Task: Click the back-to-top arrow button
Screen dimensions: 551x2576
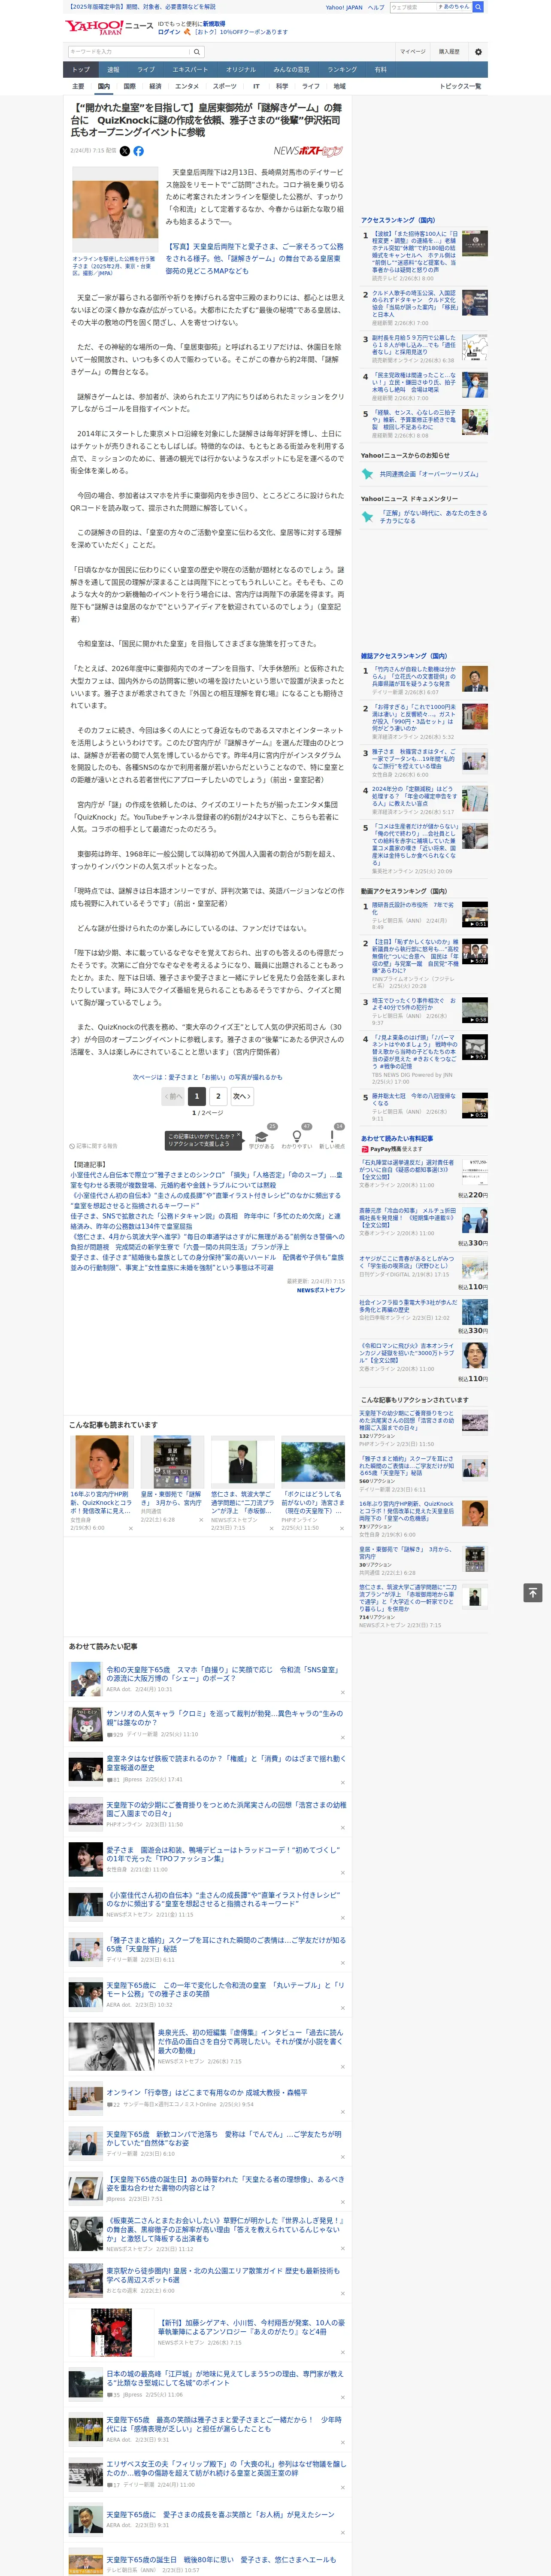Action: tap(533, 1593)
